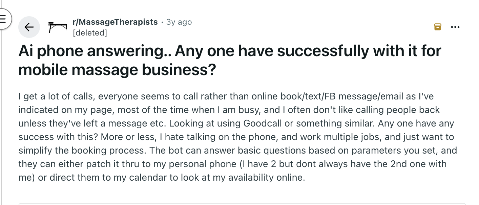Click the 3y ago timestamp

pyautogui.click(x=179, y=22)
